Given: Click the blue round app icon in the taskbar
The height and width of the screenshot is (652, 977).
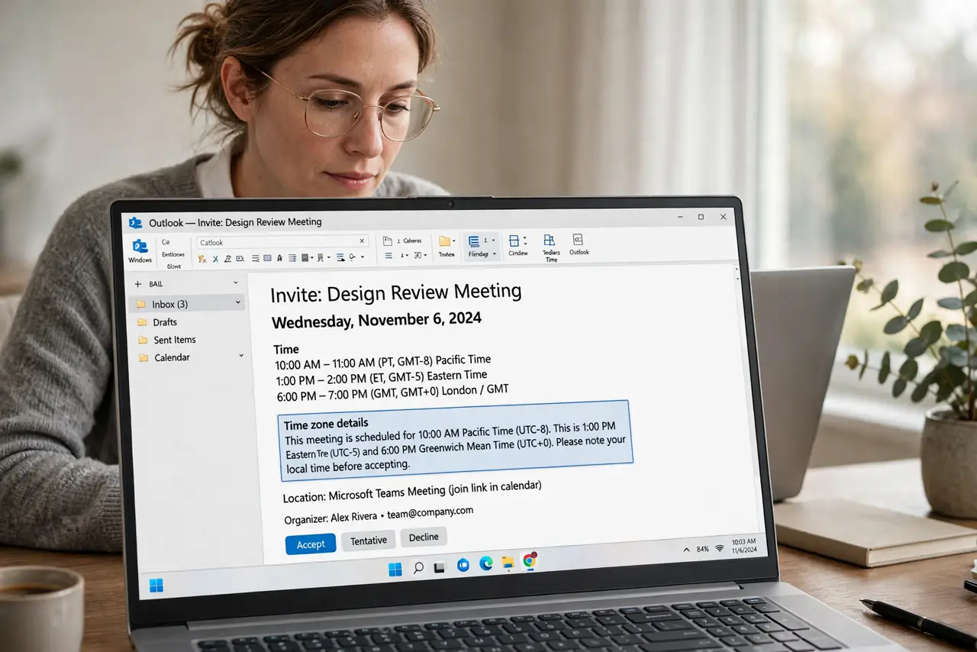Looking at the screenshot, I should pos(463,565).
